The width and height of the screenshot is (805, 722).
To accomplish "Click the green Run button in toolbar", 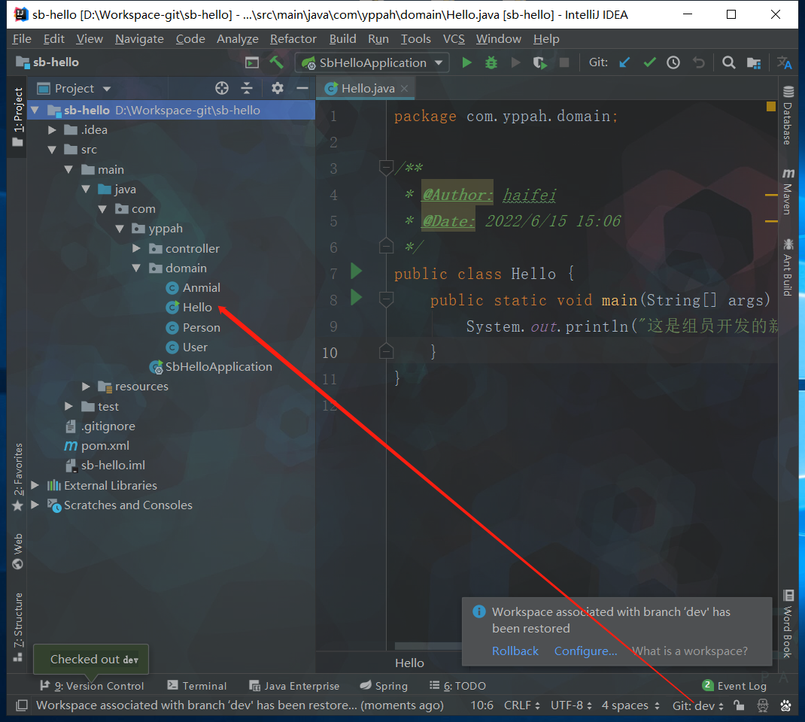I will [466, 62].
